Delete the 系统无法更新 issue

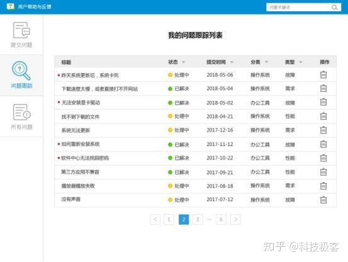coord(323,130)
